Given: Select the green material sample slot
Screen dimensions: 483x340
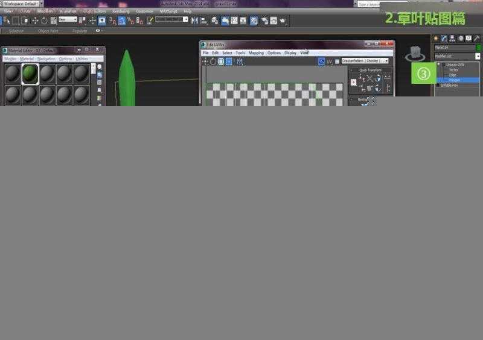Looking at the screenshot, I should (x=30, y=74).
